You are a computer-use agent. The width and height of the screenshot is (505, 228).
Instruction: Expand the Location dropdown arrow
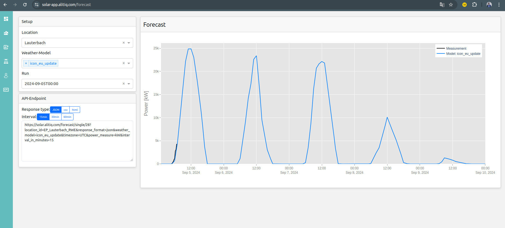[x=129, y=43]
